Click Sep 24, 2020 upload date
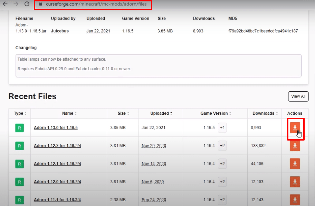The width and height of the screenshot is (315, 206). 154,200
